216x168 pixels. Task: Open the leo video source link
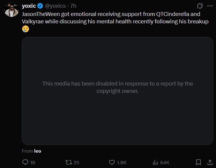pyautogui.click(x=38, y=151)
